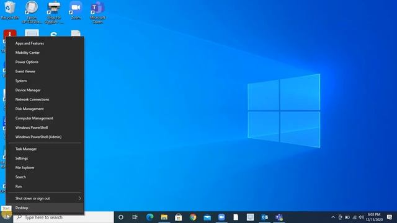
Task: Open the clock showing 6:03 PM
Action: [374, 217]
